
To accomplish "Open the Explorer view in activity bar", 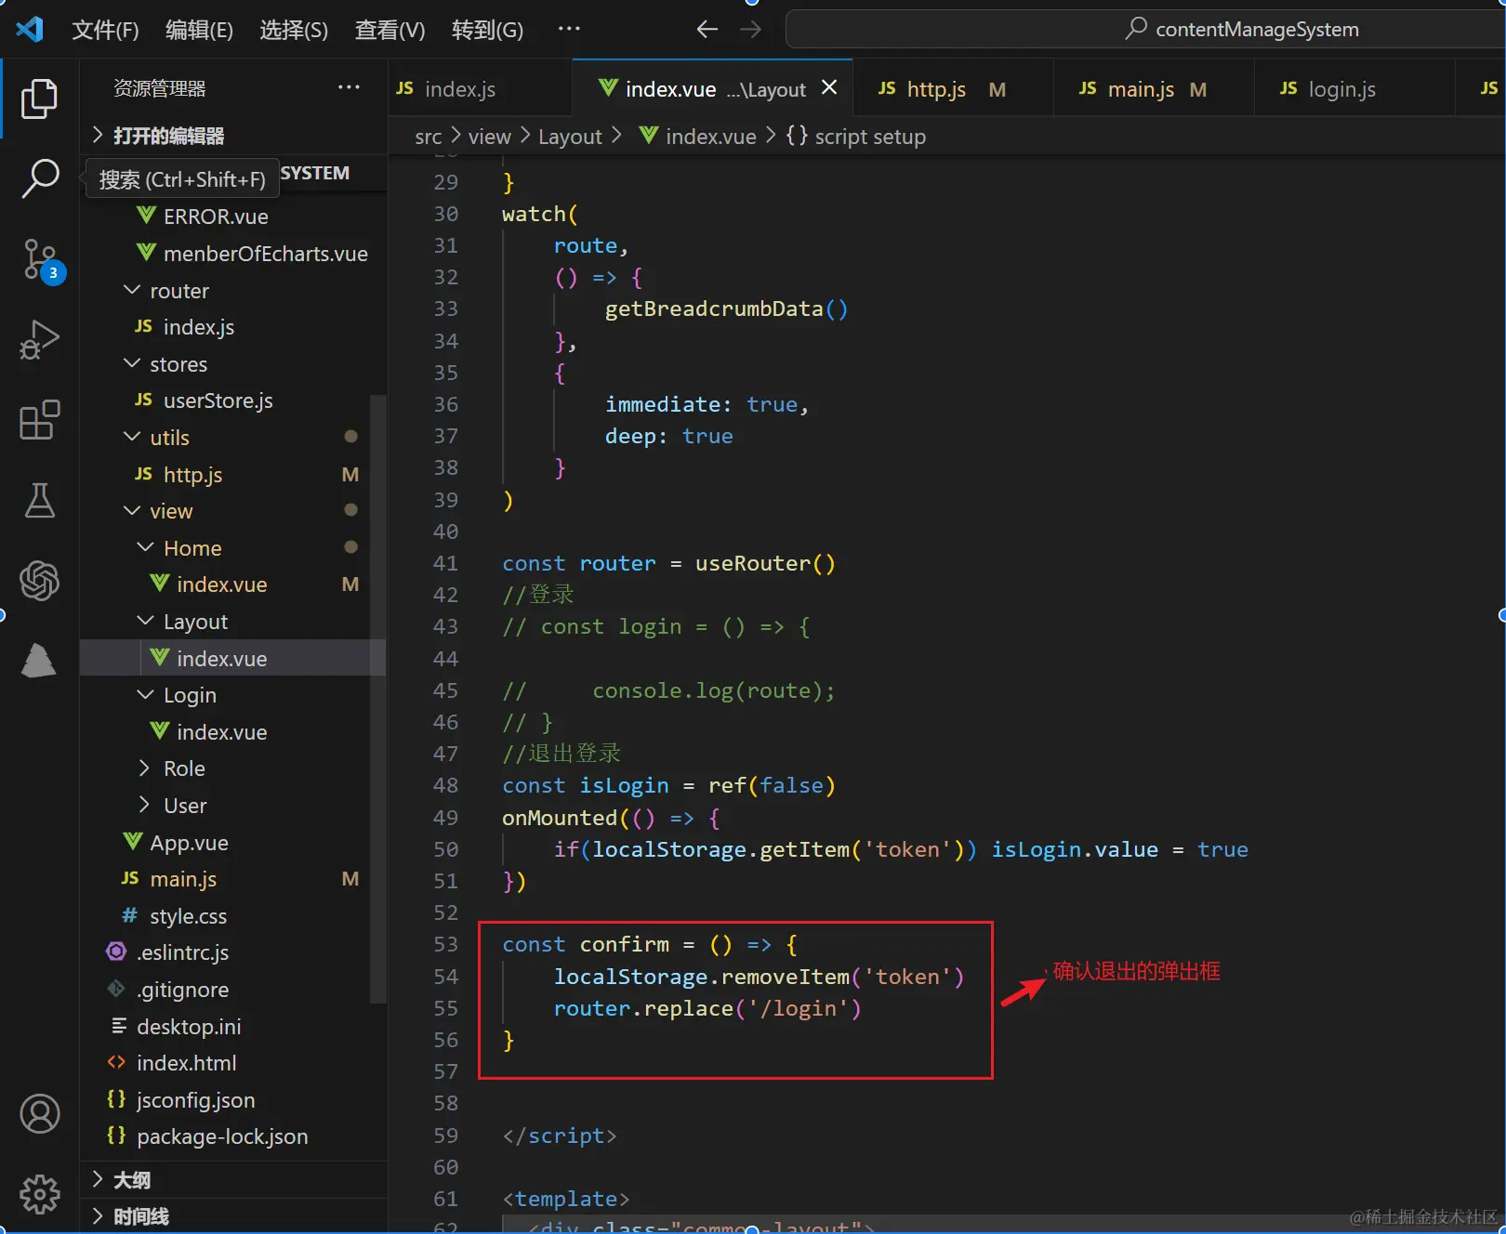I will tap(39, 98).
